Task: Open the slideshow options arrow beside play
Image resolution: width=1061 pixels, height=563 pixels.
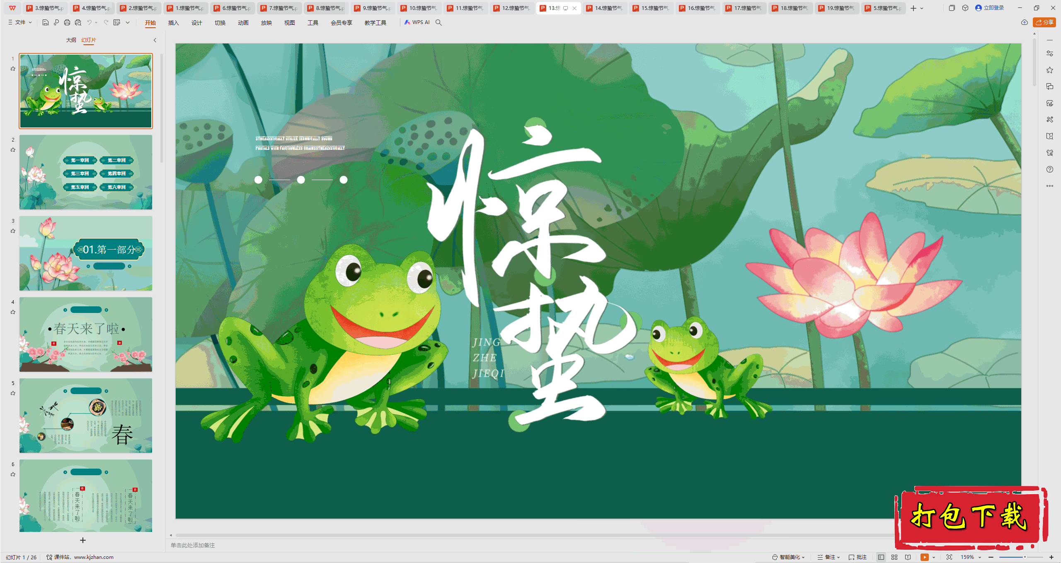Action: click(x=934, y=557)
